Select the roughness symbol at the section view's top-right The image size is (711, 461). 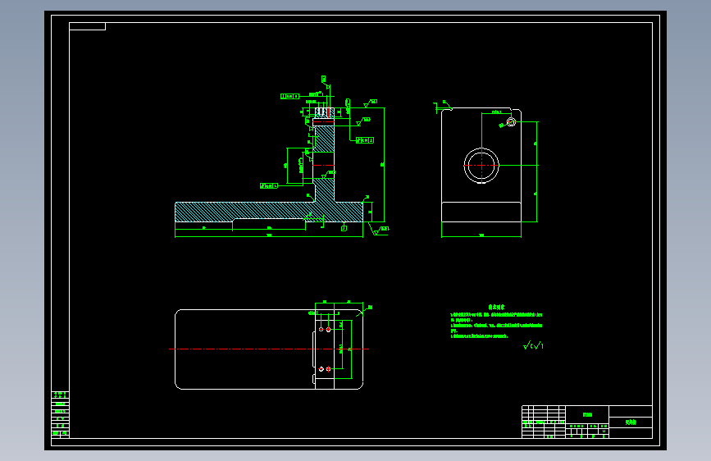[371, 103]
